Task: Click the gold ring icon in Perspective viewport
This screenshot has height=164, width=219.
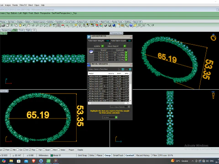Action: pyautogui.click(x=213, y=37)
